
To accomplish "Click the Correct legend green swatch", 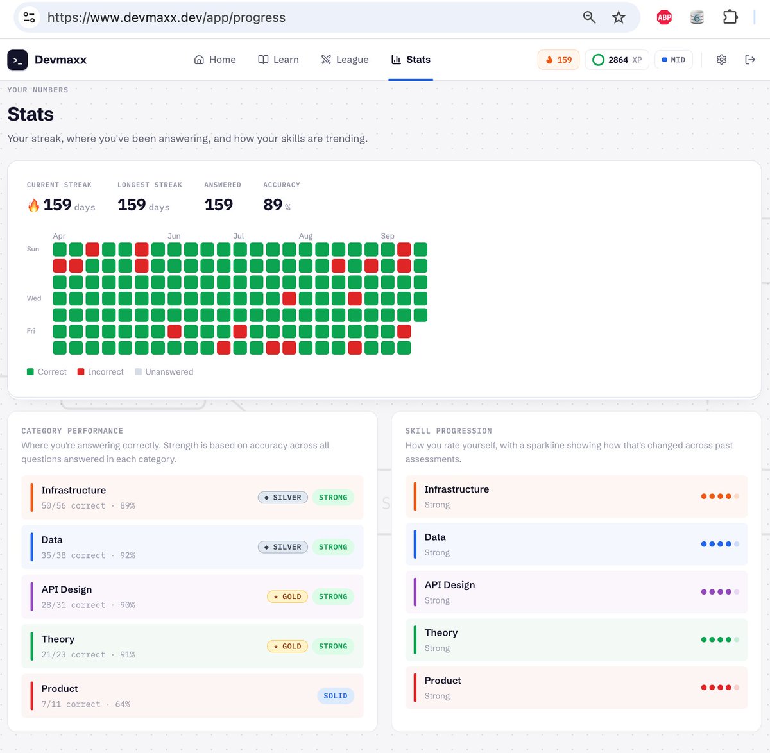I will [x=30, y=372].
